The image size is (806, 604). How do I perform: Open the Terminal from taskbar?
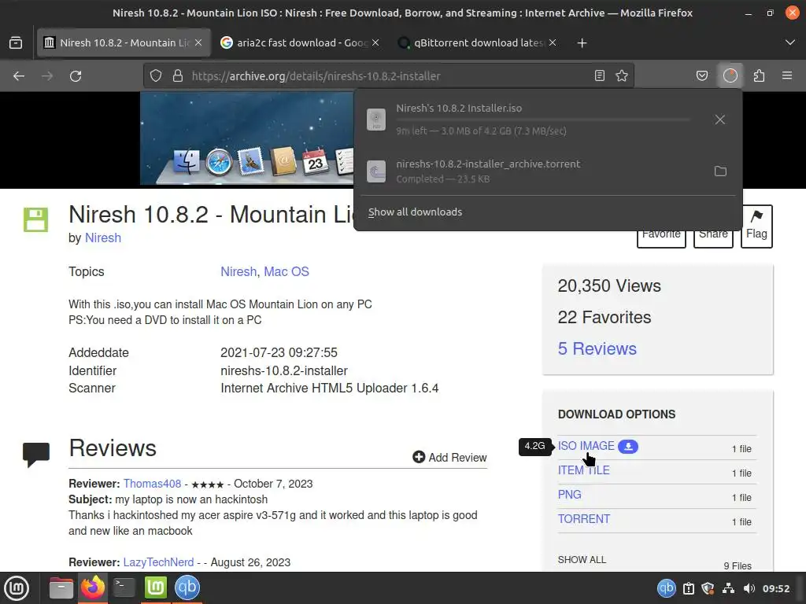click(124, 587)
